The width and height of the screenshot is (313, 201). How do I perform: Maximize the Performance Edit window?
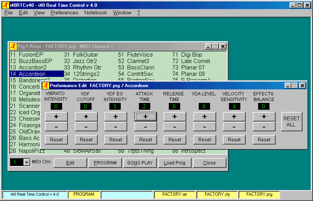[x=295, y=86]
